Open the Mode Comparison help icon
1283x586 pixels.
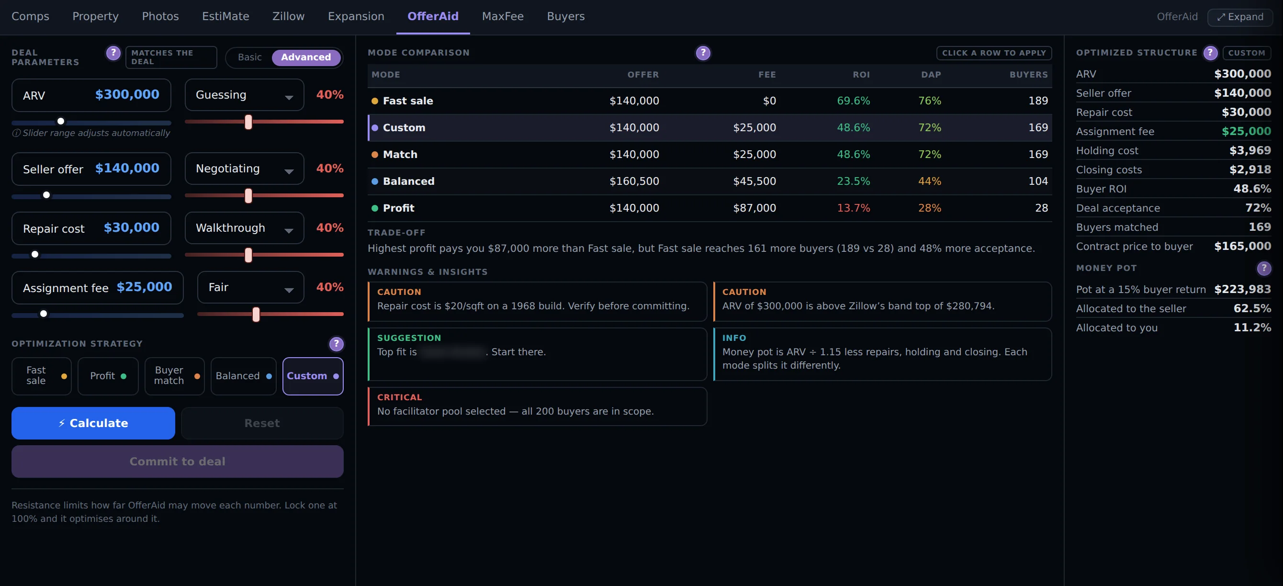tap(703, 53)
